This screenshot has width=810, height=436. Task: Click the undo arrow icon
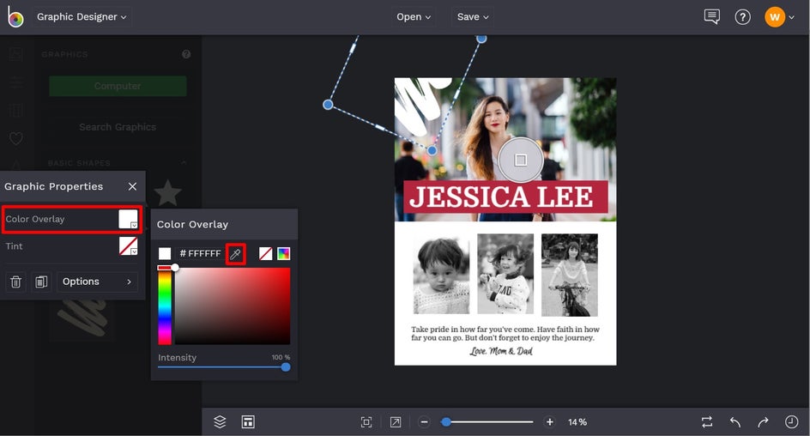click(x=735, y=421)
